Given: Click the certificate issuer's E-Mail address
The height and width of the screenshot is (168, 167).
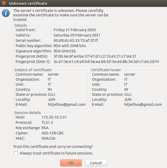Looking at the screenshot, I should tap(143, 105).
